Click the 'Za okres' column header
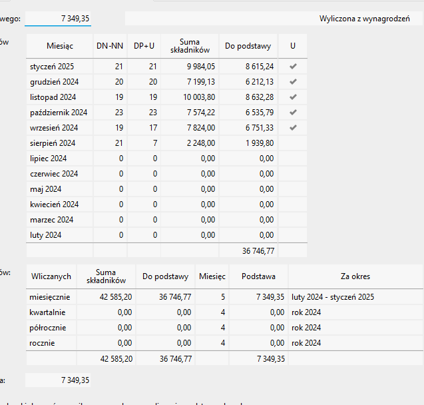This screenshot has height=405, width=424. point(355,276)
